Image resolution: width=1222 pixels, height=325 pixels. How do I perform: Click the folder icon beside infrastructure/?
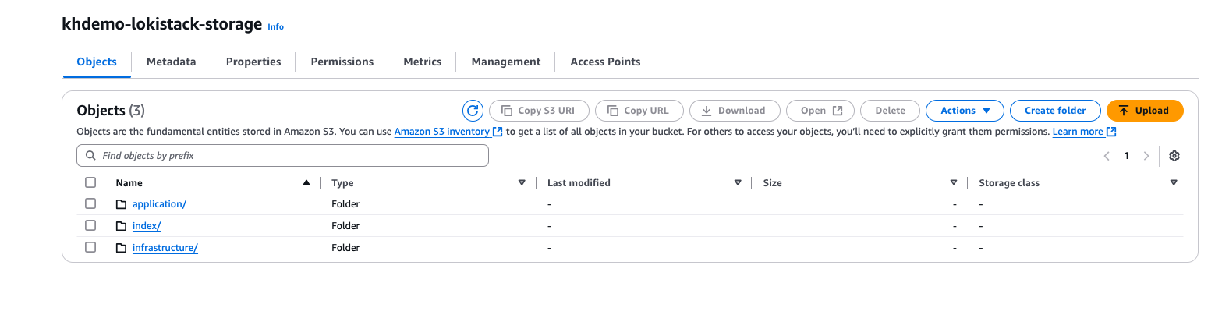[121, 248]
